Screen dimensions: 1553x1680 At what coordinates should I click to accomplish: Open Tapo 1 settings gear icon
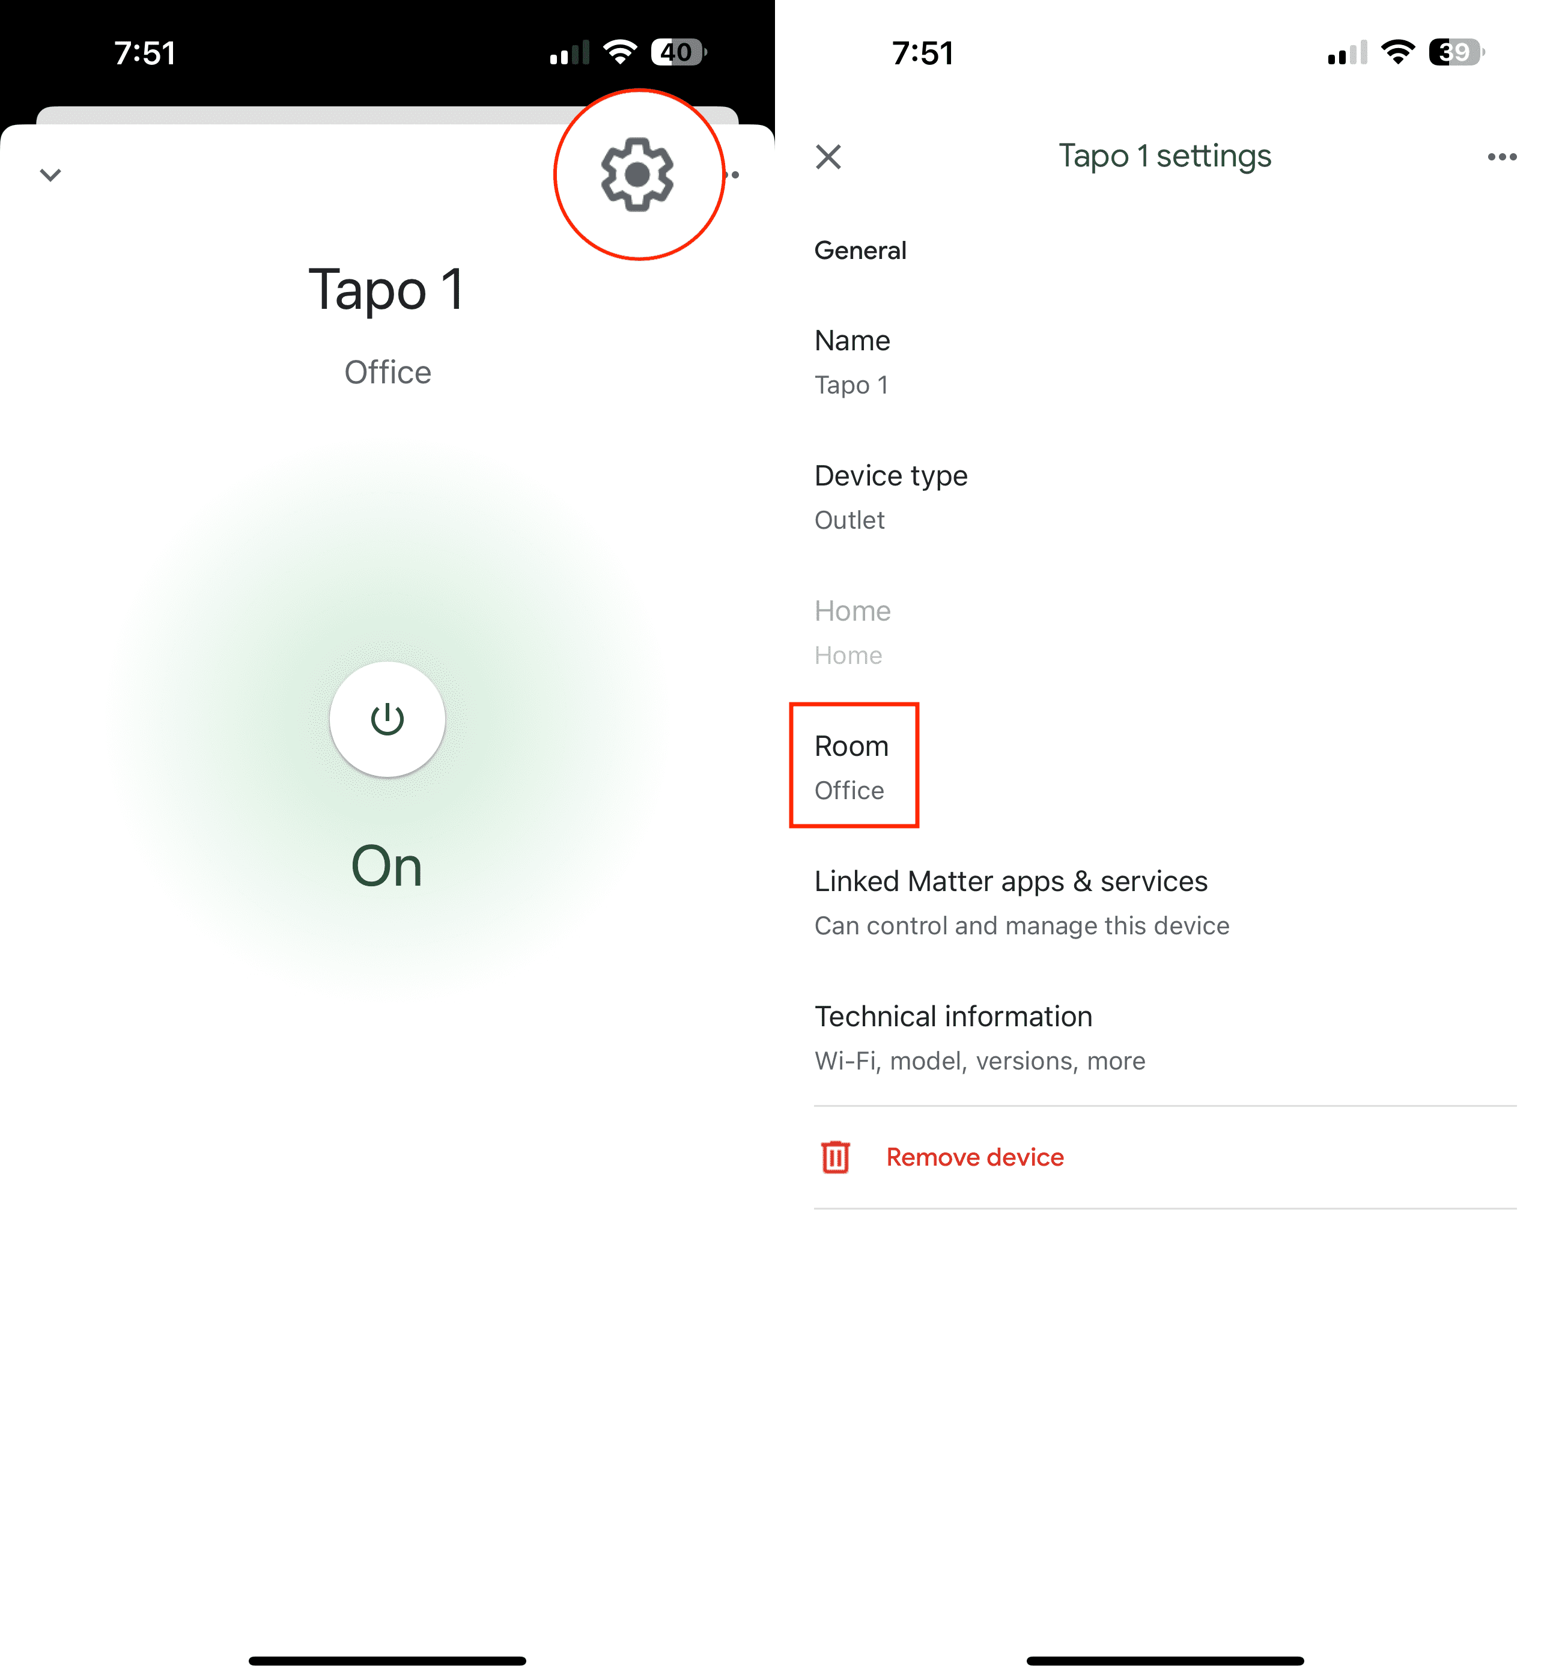pyautogui.click(x=637, y=174)
